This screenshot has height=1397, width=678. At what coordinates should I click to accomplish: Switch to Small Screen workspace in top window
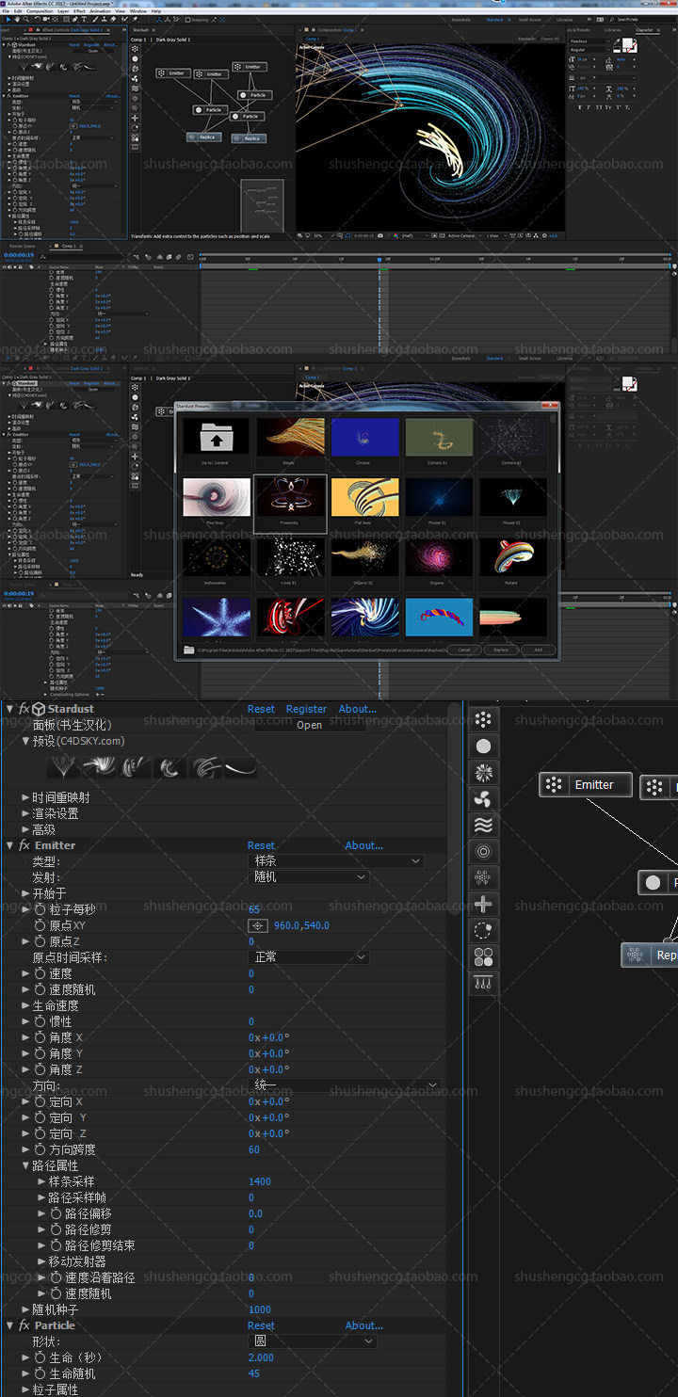point(529,19)
